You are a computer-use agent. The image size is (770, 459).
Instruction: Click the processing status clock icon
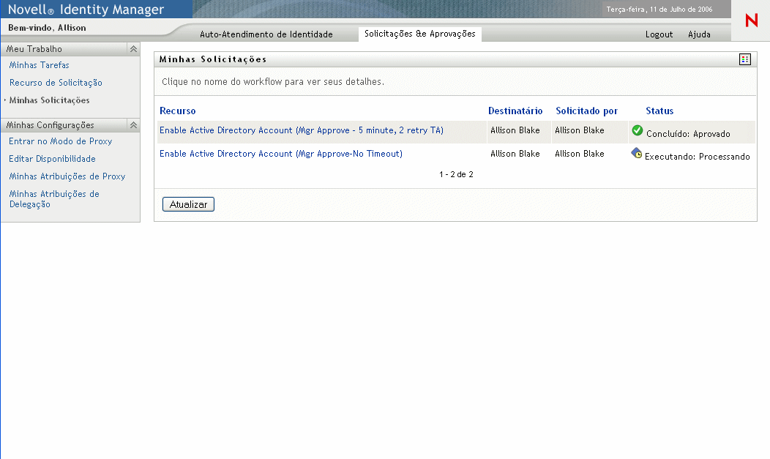(x=637, y=154)
